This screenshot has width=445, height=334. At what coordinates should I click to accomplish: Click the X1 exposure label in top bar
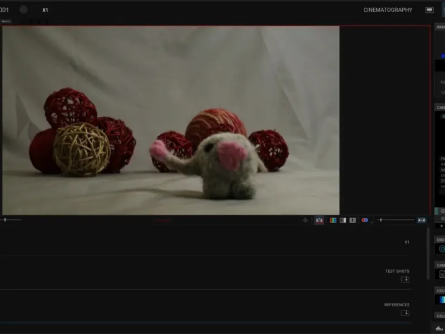[x=45, y=10]
